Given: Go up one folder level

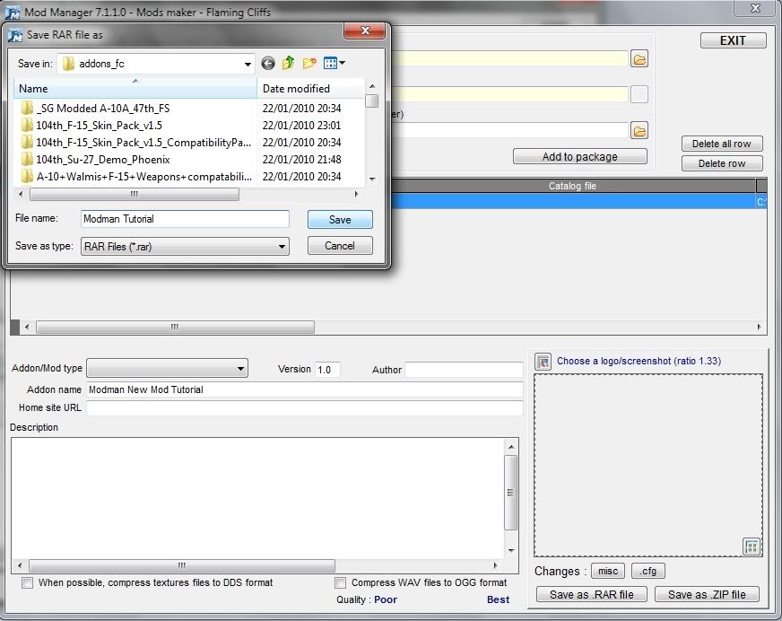Looking at the screenshot, I should coord(288,63).
